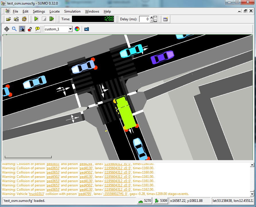Open the Simulation menu

tap(72, 11)
